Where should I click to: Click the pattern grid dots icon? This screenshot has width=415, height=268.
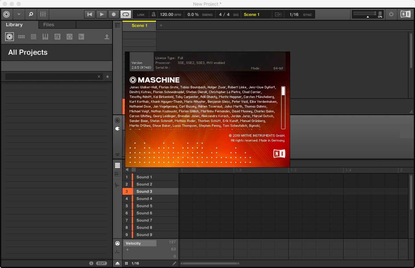[x=134, y=170]
